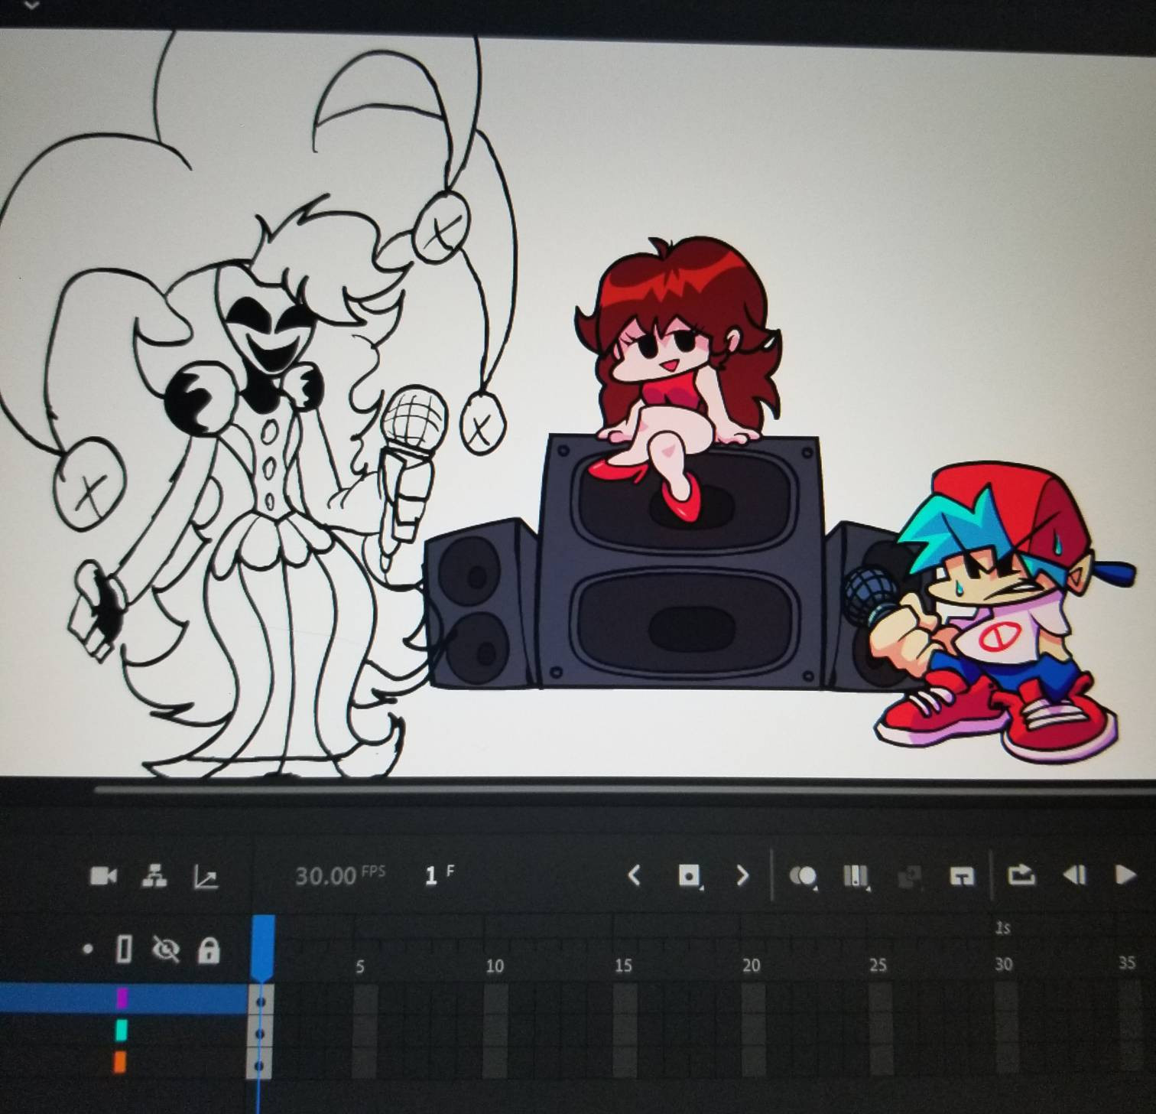Go to the previous keyframe arrow

click(x=634, y=875)
